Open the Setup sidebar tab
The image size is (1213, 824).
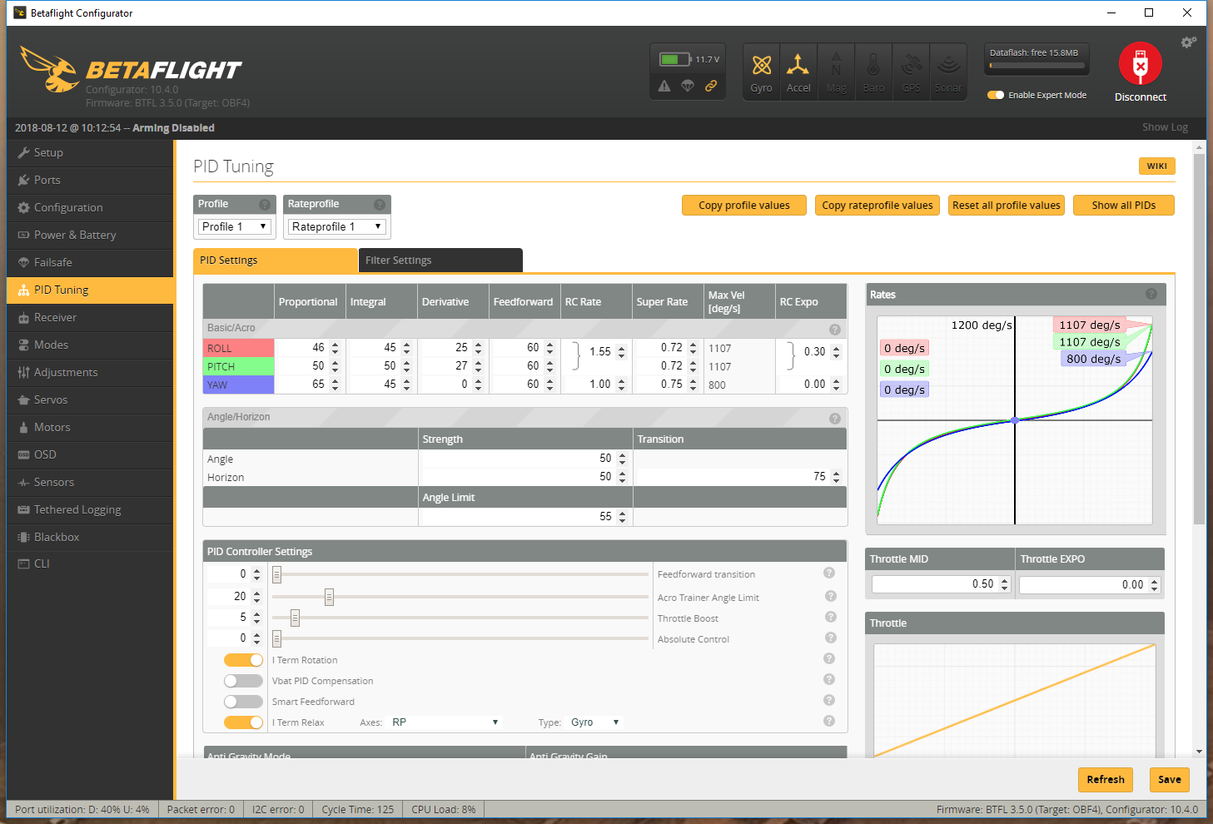[90, 152]
